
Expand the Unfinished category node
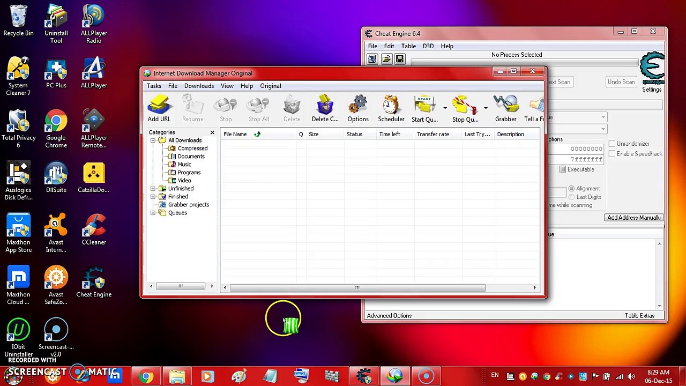tap(153, 189)
